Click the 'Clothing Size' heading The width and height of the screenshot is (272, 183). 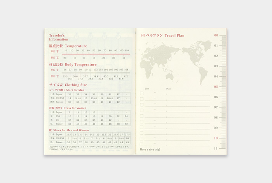pyautogui.click(x=76, y=85)
